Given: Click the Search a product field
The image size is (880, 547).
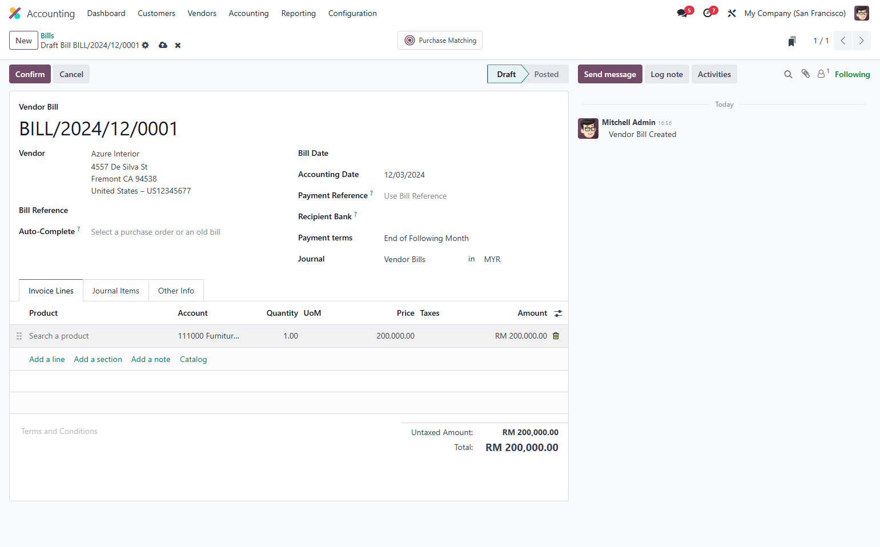Looking at the screenshot, I should 100,336.
